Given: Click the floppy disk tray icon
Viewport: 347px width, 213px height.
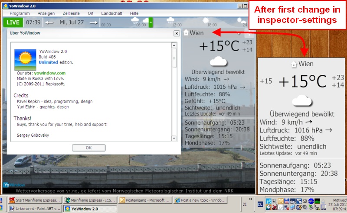Looking at the screenshot, I should point(287,201).
